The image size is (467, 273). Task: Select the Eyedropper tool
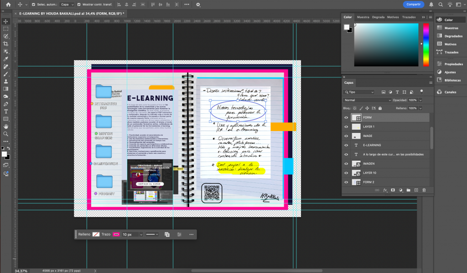coord(6,59)
